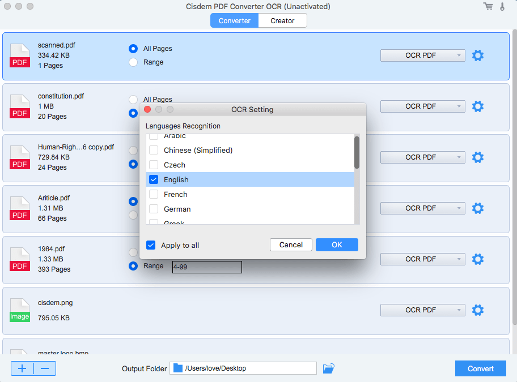Viewport: 517px width, 382px height.
Task: Click Cancel in OCR Setting dialog
Action: coord(291,245)
